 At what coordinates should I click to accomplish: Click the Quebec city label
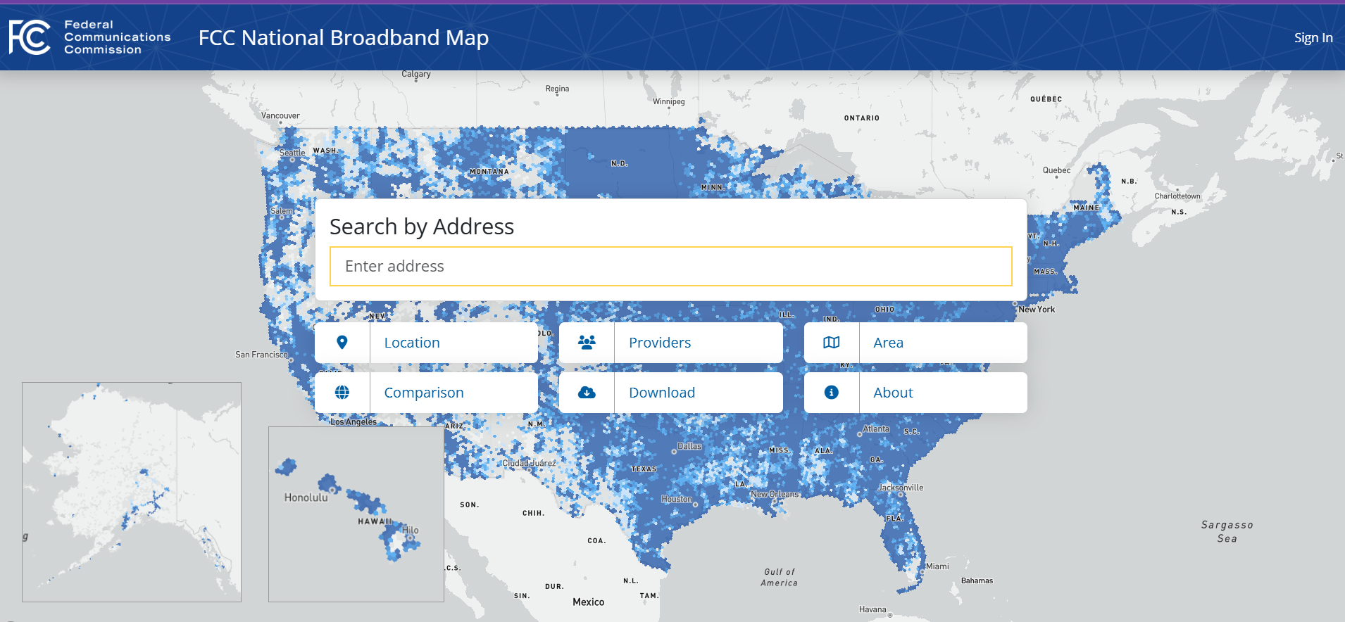(1056, 170)
